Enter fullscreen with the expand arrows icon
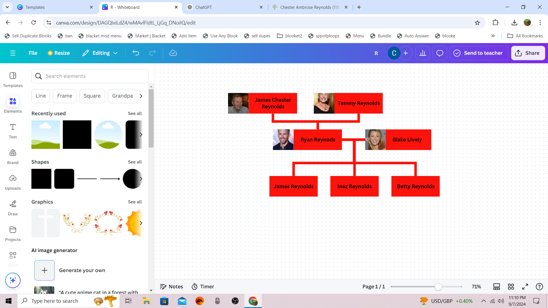548x308 pixels. tap(525, 287)
